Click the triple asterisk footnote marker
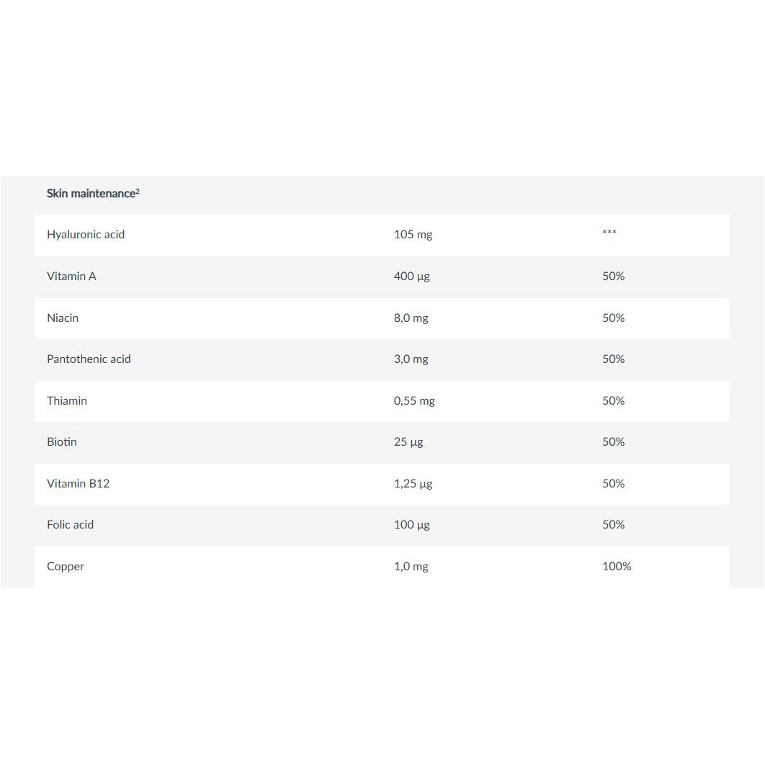Image resolution: width=765 pixels, height=764 pixels. point(609,232)
